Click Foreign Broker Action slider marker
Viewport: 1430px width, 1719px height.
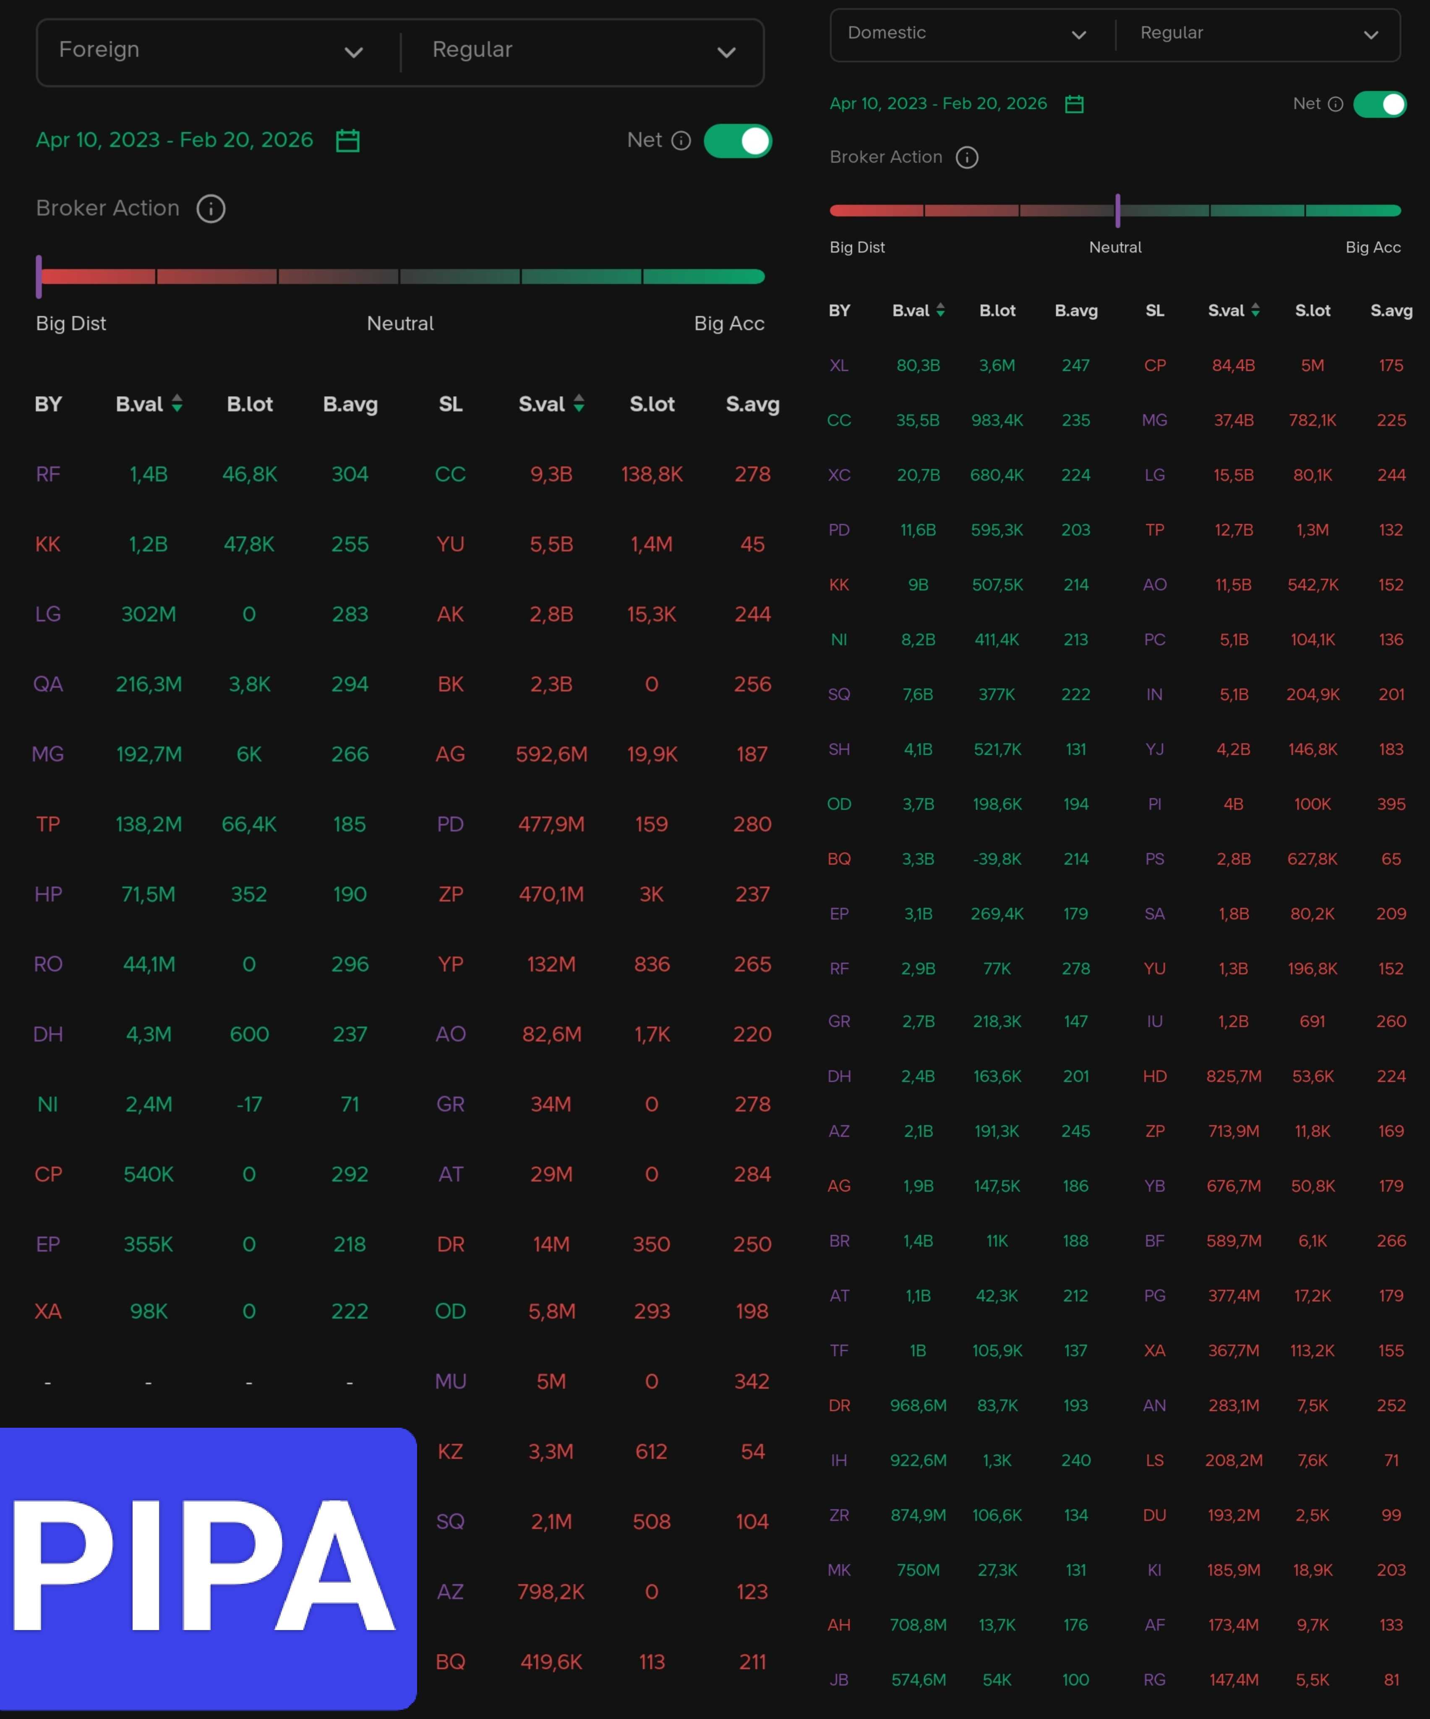click(x=39, y=277)
